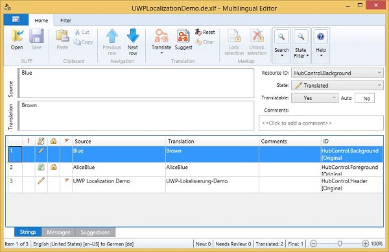
Task: Click the lock icon in AliceBlue row
Action: tap(53, 167)
